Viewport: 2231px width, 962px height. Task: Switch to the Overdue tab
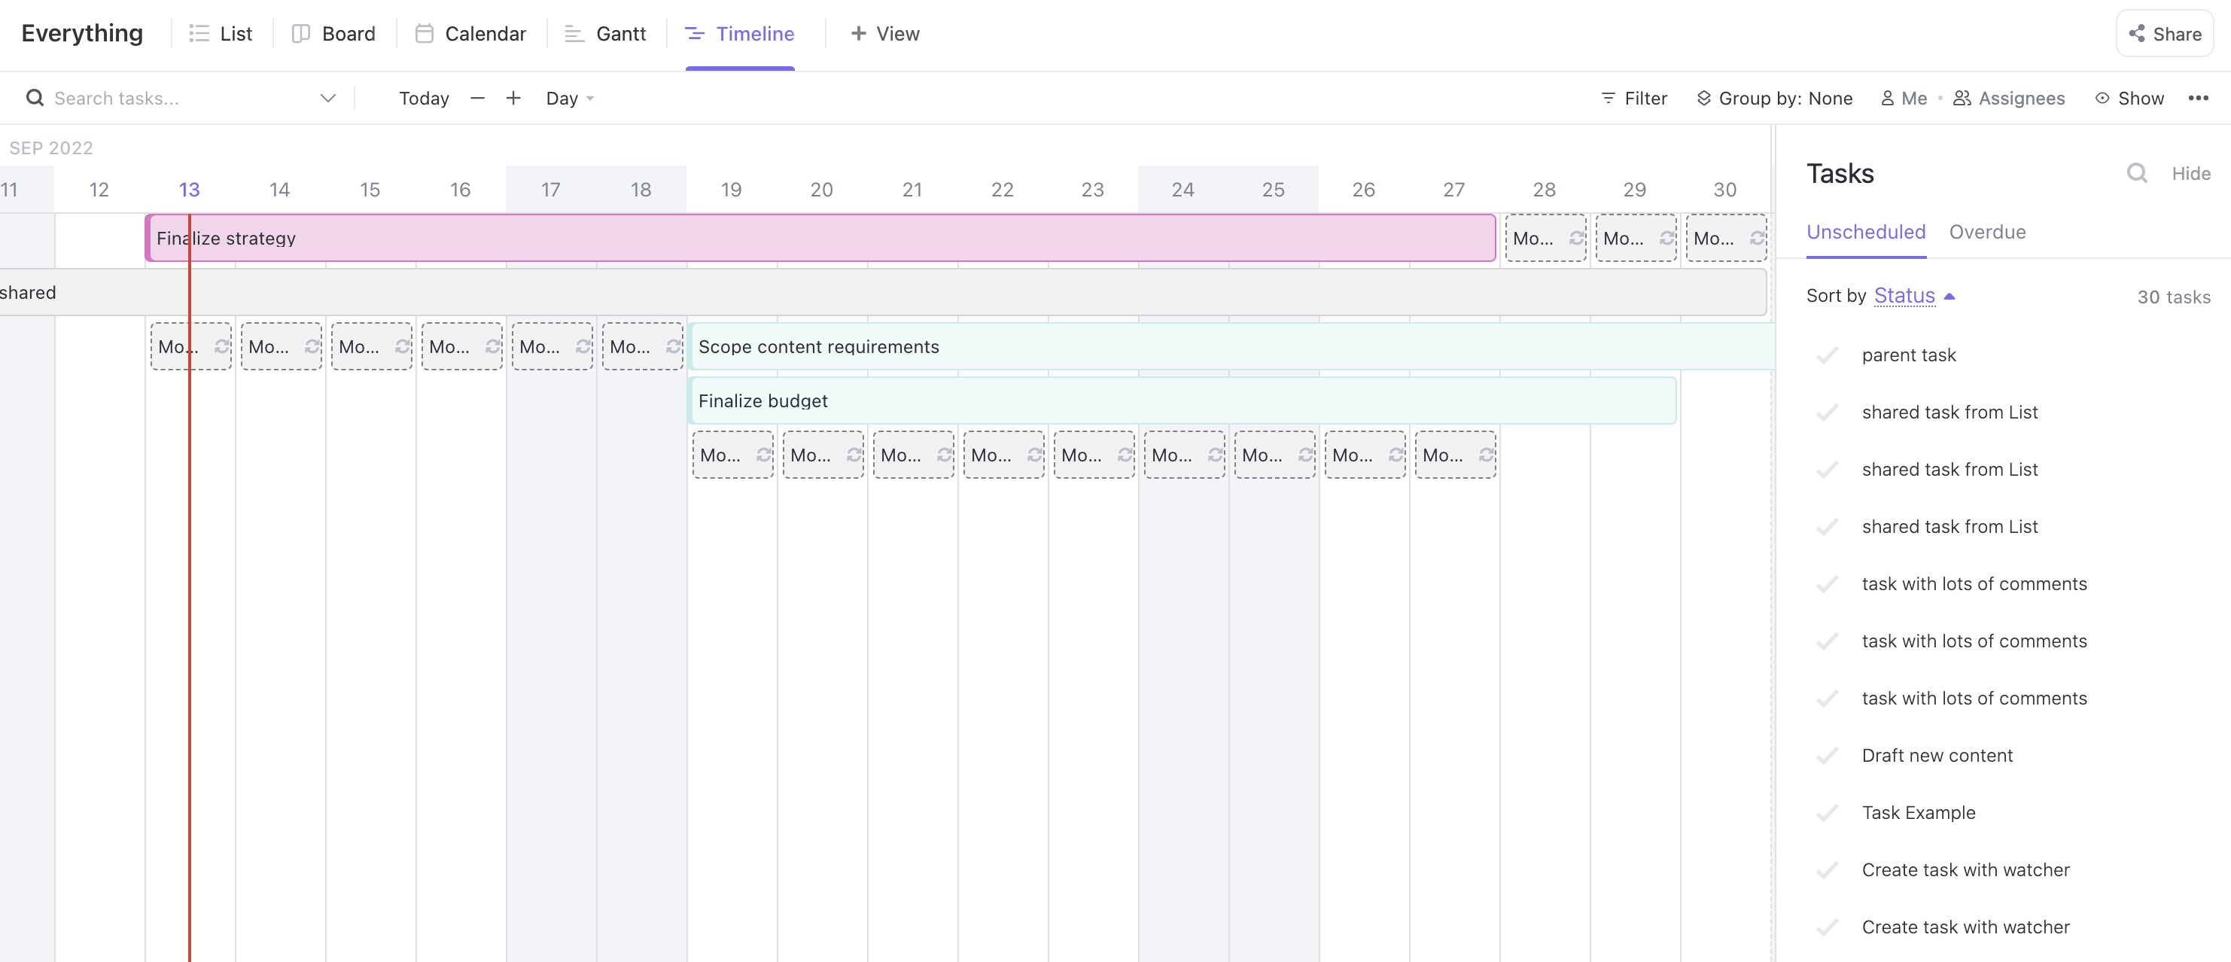(1987, 232)
